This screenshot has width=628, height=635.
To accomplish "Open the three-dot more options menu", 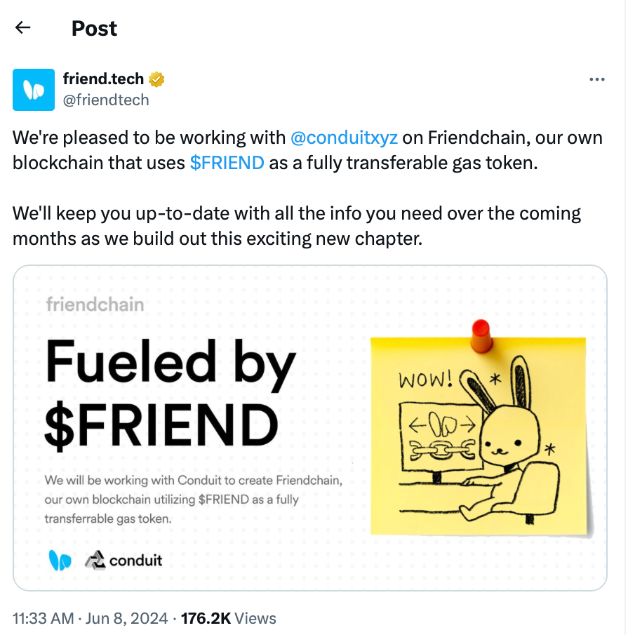I will pos(597,79).
